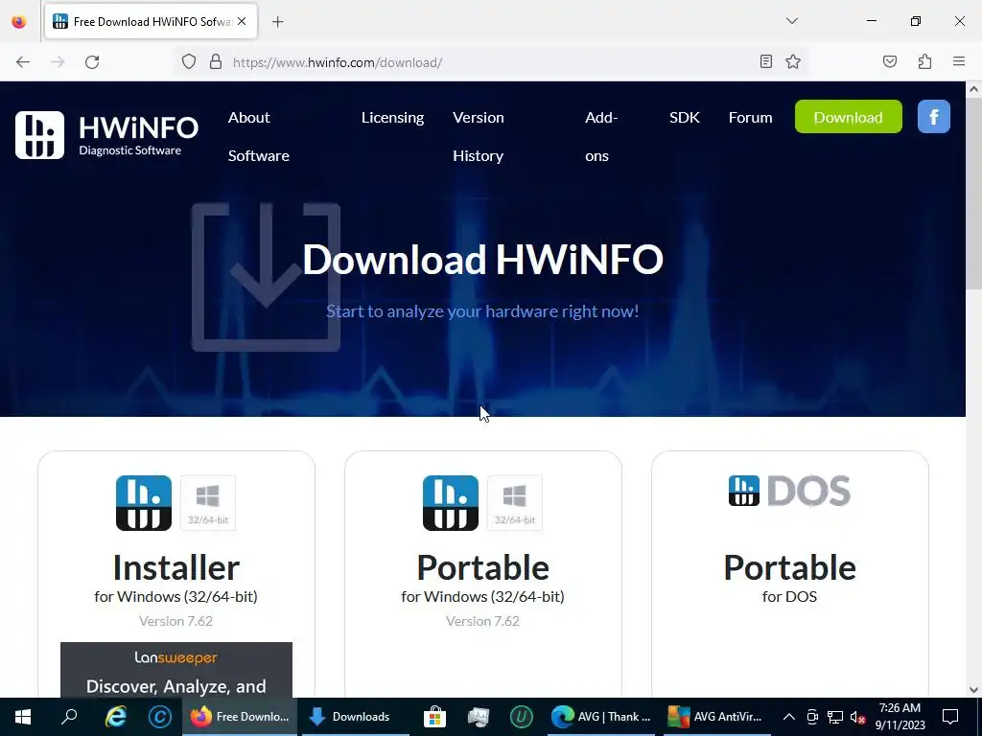Click the padlock site information icon
Image resolution: width=982 pixels, height=736 pixels.
tap(216, 62)
